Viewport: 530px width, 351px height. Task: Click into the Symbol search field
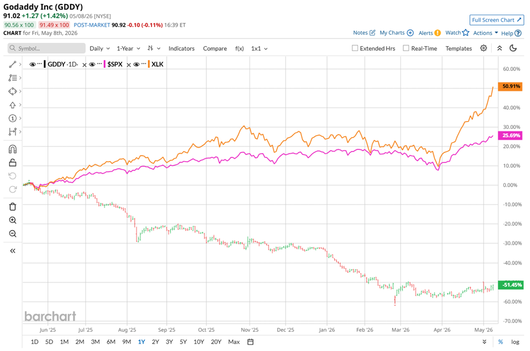(46, 48)
